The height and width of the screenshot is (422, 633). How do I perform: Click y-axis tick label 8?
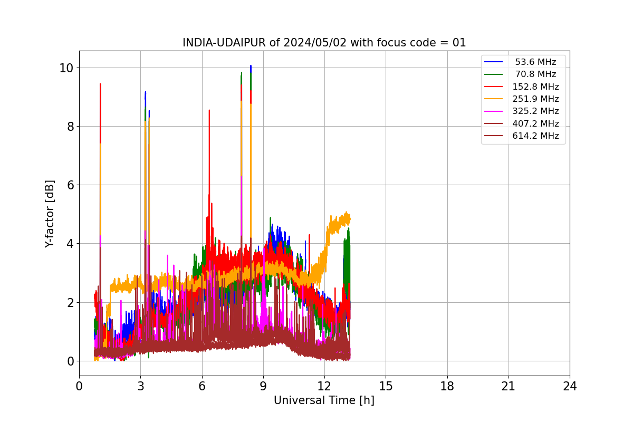(x=70, y=127)
